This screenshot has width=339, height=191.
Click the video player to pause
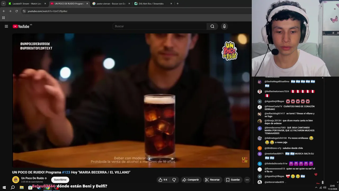pos(131,100)
